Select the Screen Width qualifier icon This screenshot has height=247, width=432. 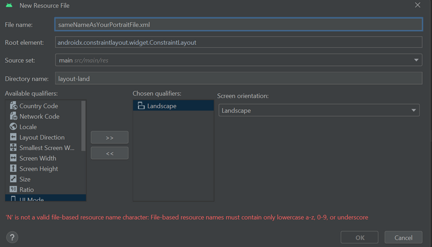click(13, 158)
